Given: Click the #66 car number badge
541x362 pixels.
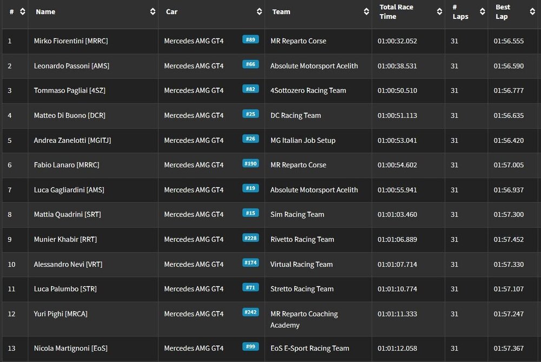Looking at the screenshot, I should (x=250, y=64).
